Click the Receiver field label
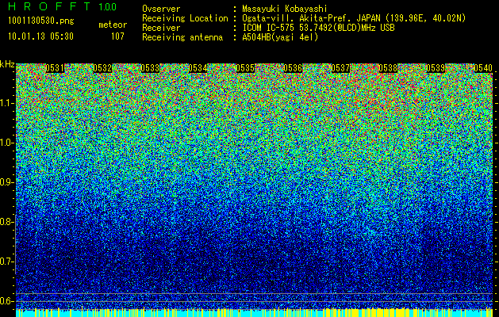499x317 pixels. tap(161, 28)
